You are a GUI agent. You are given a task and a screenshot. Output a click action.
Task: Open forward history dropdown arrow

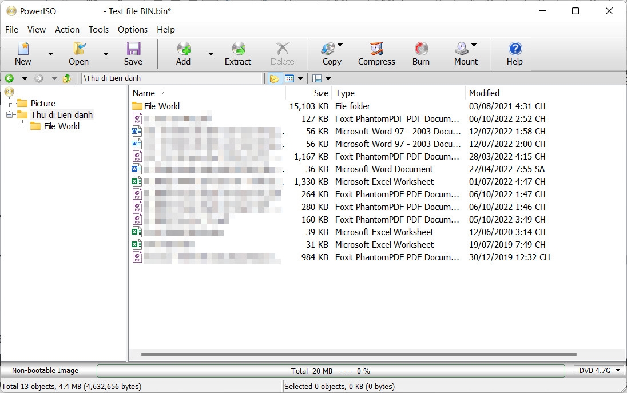pos(54,78)
